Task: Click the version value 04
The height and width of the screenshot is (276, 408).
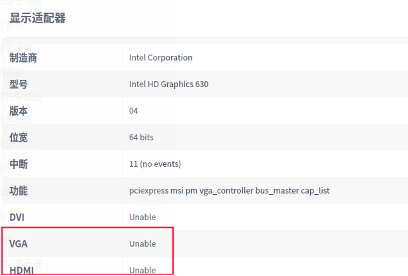Action: tap(134, 111)
